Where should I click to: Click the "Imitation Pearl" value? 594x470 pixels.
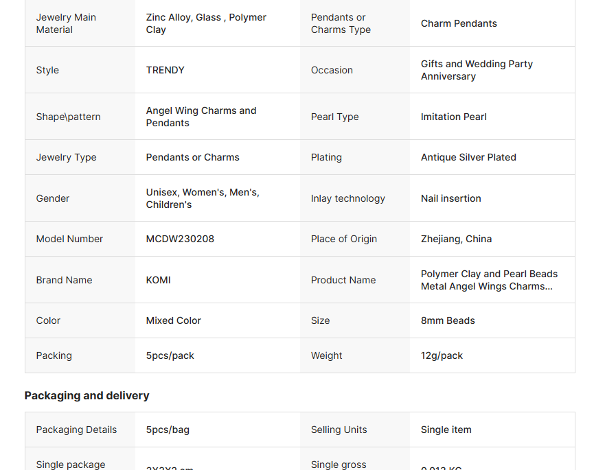click(x=454, y=117)
